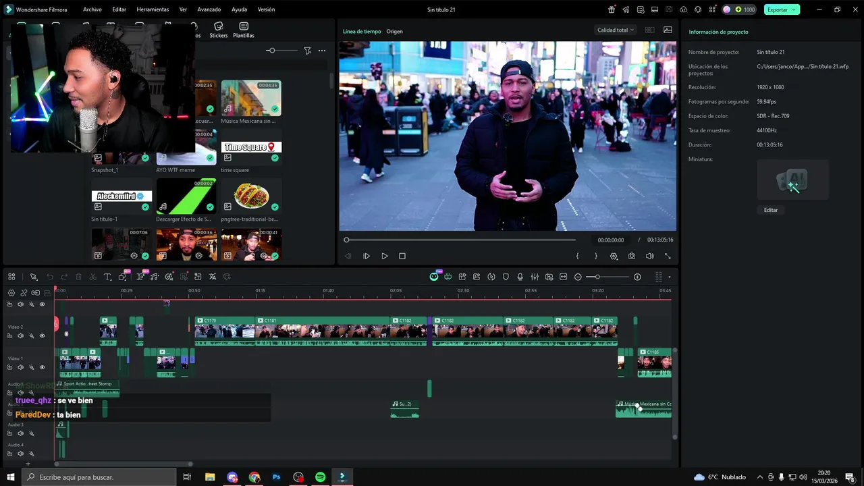Click the headset support icon in title bar
Screen dimensions: 864x486
tap(698, 9)
